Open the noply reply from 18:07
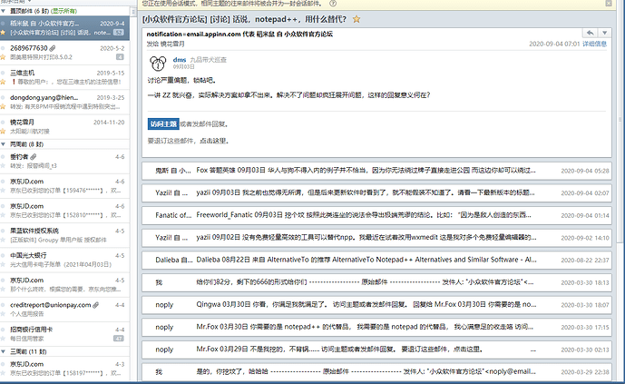This screenshot has height=384, width=625. point(376,305)
